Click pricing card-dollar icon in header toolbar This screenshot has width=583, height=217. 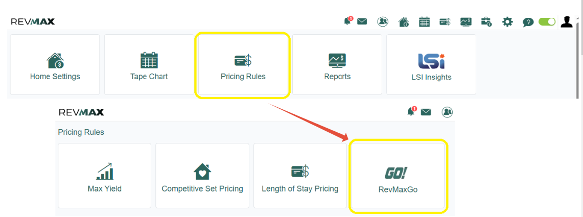tap(445, 22)
